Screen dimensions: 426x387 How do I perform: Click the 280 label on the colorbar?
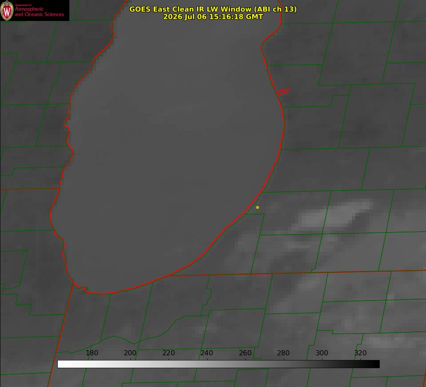pyautogui.click(x=283, y=353)
